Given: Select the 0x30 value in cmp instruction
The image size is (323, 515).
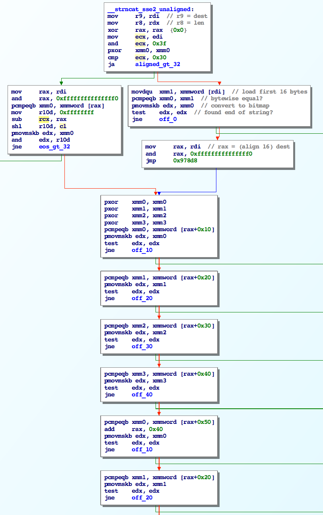Looking at the screenshot, I should coord(155,57).
